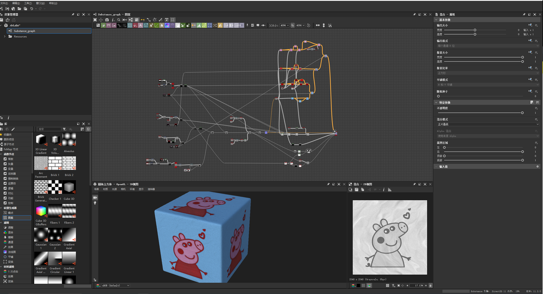The height and width of the screenshot is (294, 543).
Task: Add a Normal node with rainbow circle icon
Action: [x=167, y=25]
